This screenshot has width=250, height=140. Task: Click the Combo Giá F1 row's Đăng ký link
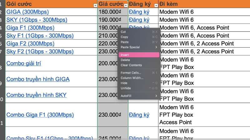coord(139,115)
